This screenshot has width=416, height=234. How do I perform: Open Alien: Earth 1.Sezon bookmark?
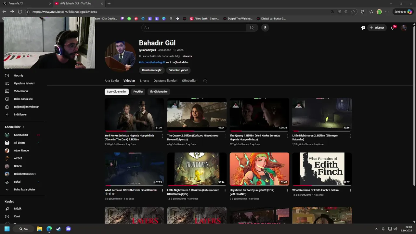click(x=205, y=19)
